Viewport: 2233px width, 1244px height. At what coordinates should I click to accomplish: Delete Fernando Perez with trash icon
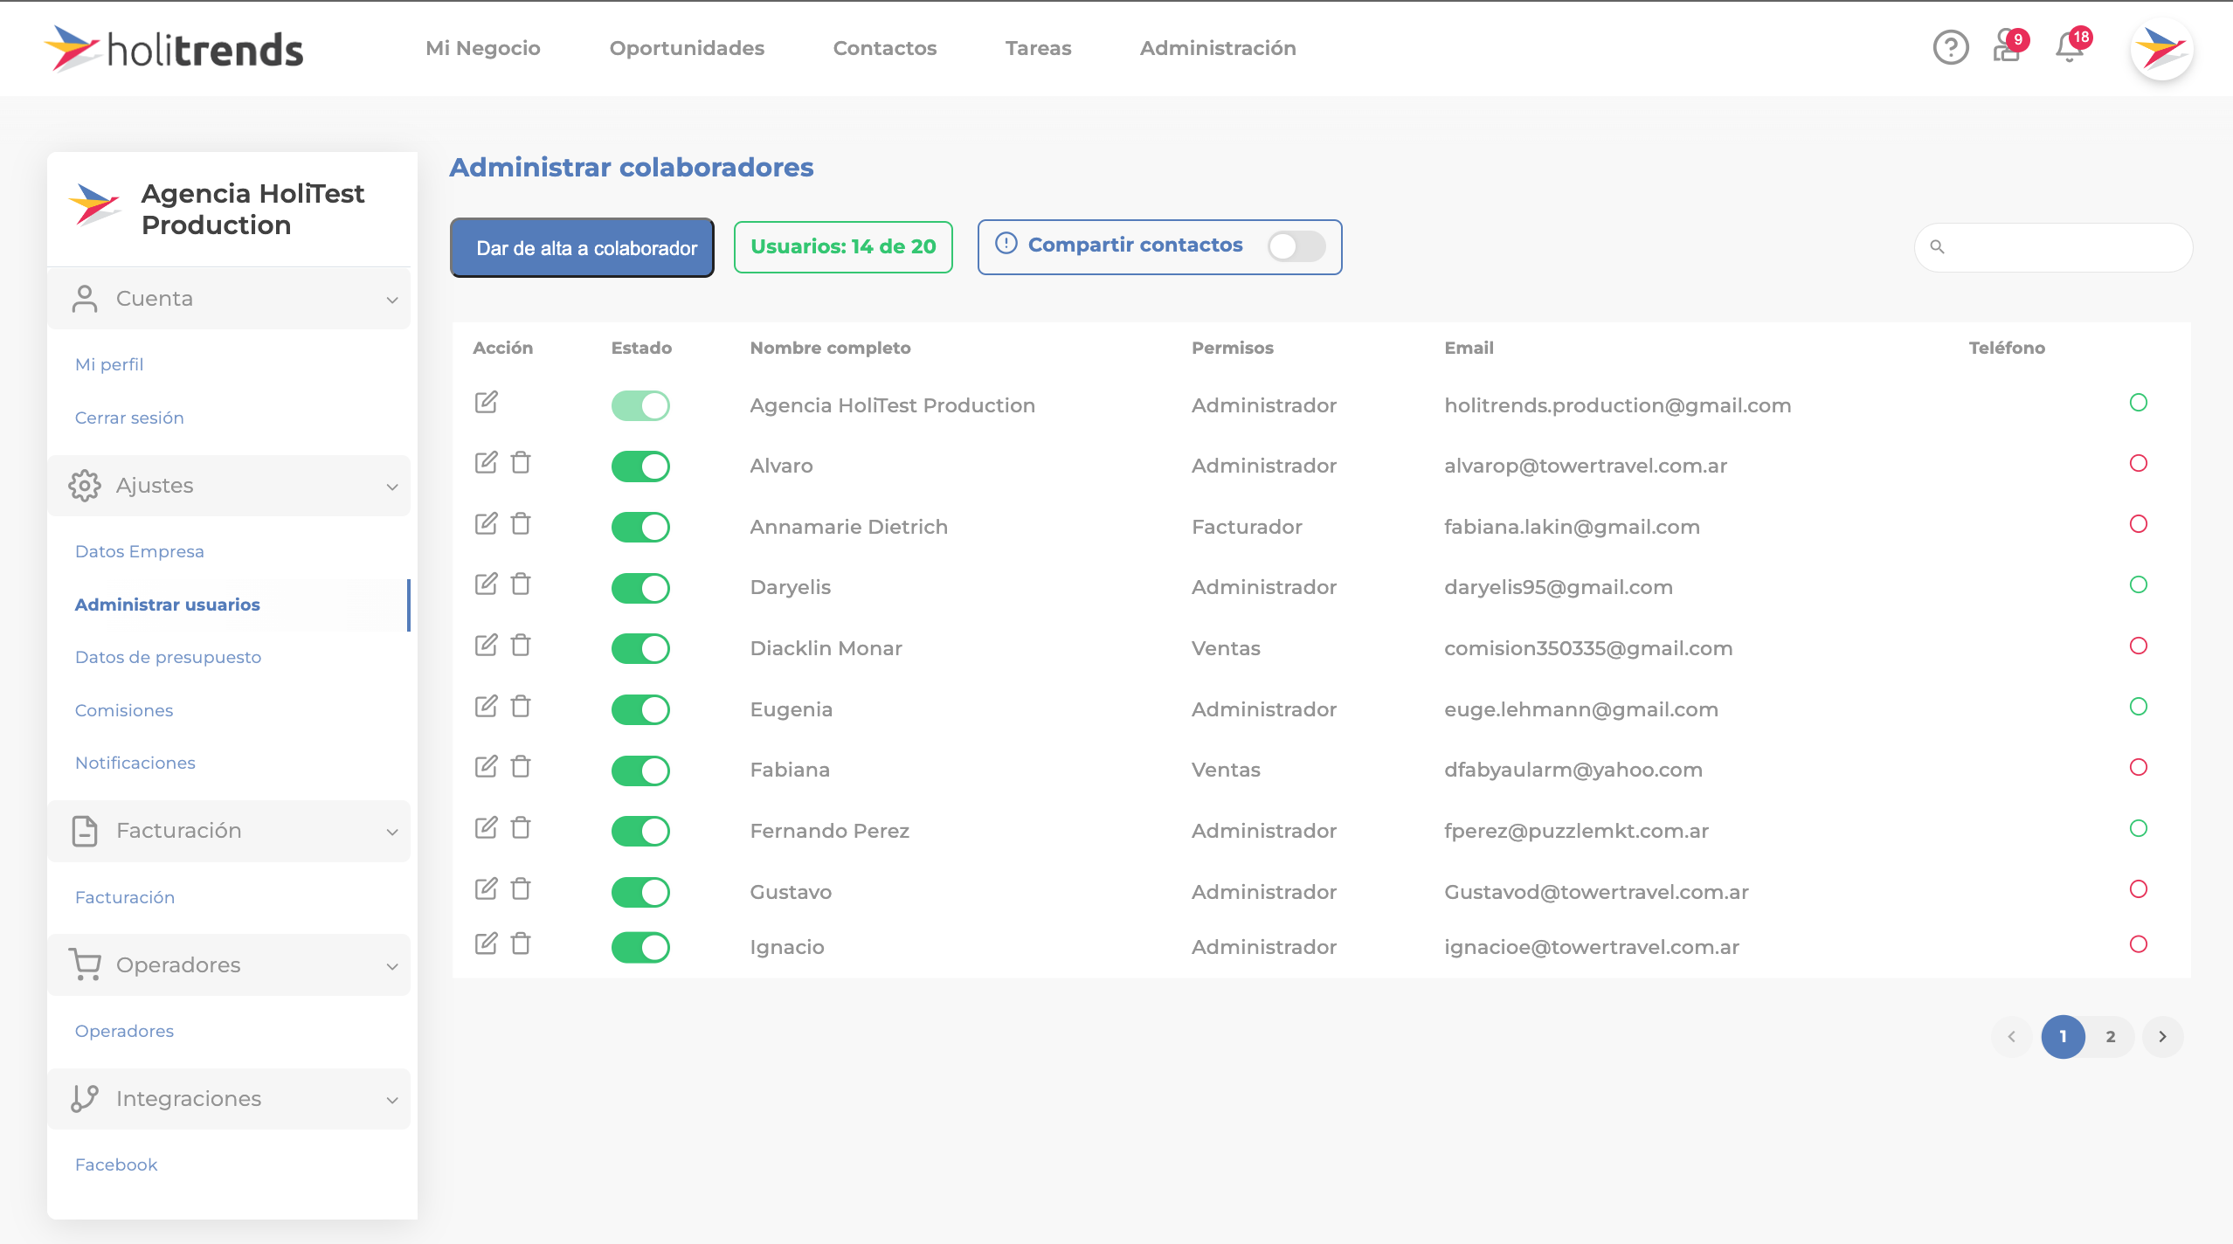(521, 828)
